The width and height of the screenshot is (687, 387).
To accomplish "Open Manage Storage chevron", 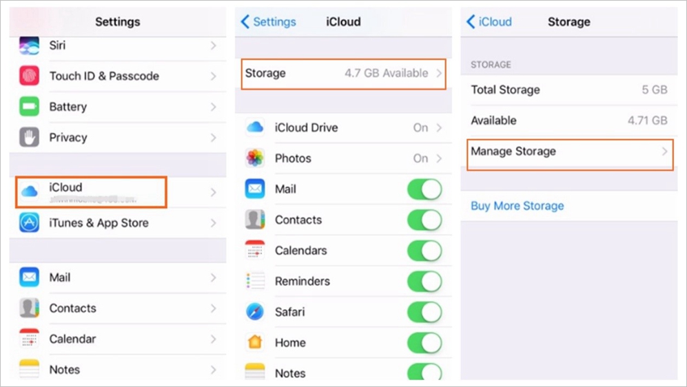I will click(x=665, y=151).
